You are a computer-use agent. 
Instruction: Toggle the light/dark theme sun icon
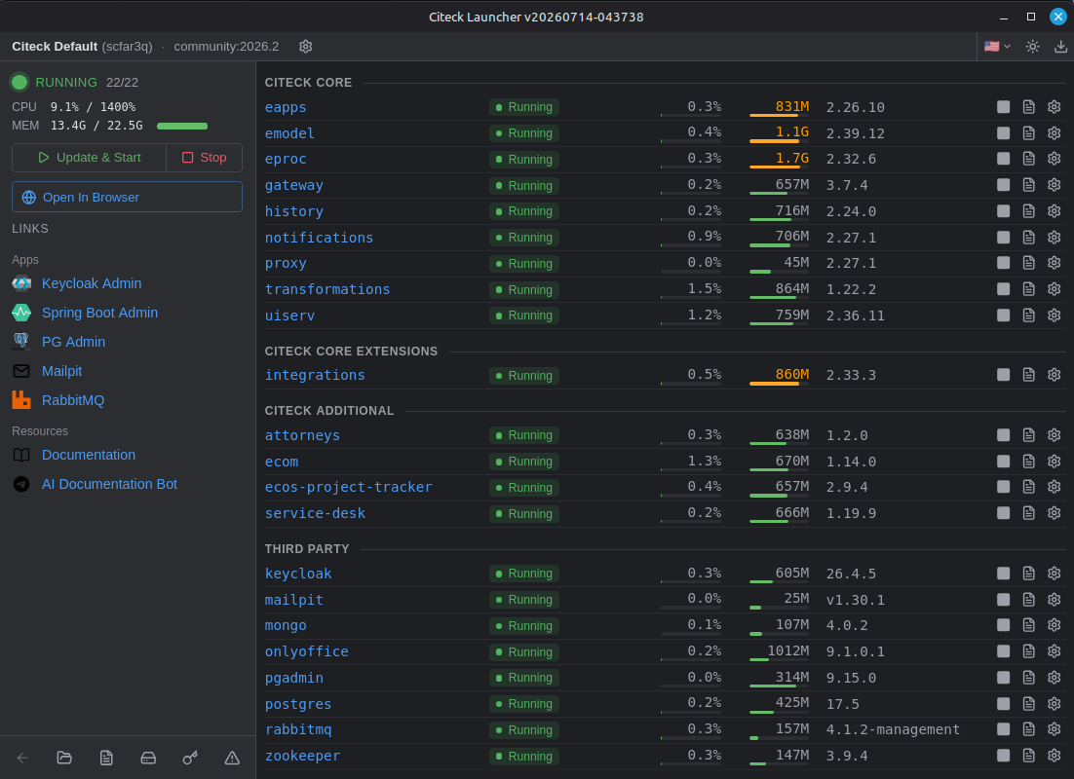(x=1032, y=47)
